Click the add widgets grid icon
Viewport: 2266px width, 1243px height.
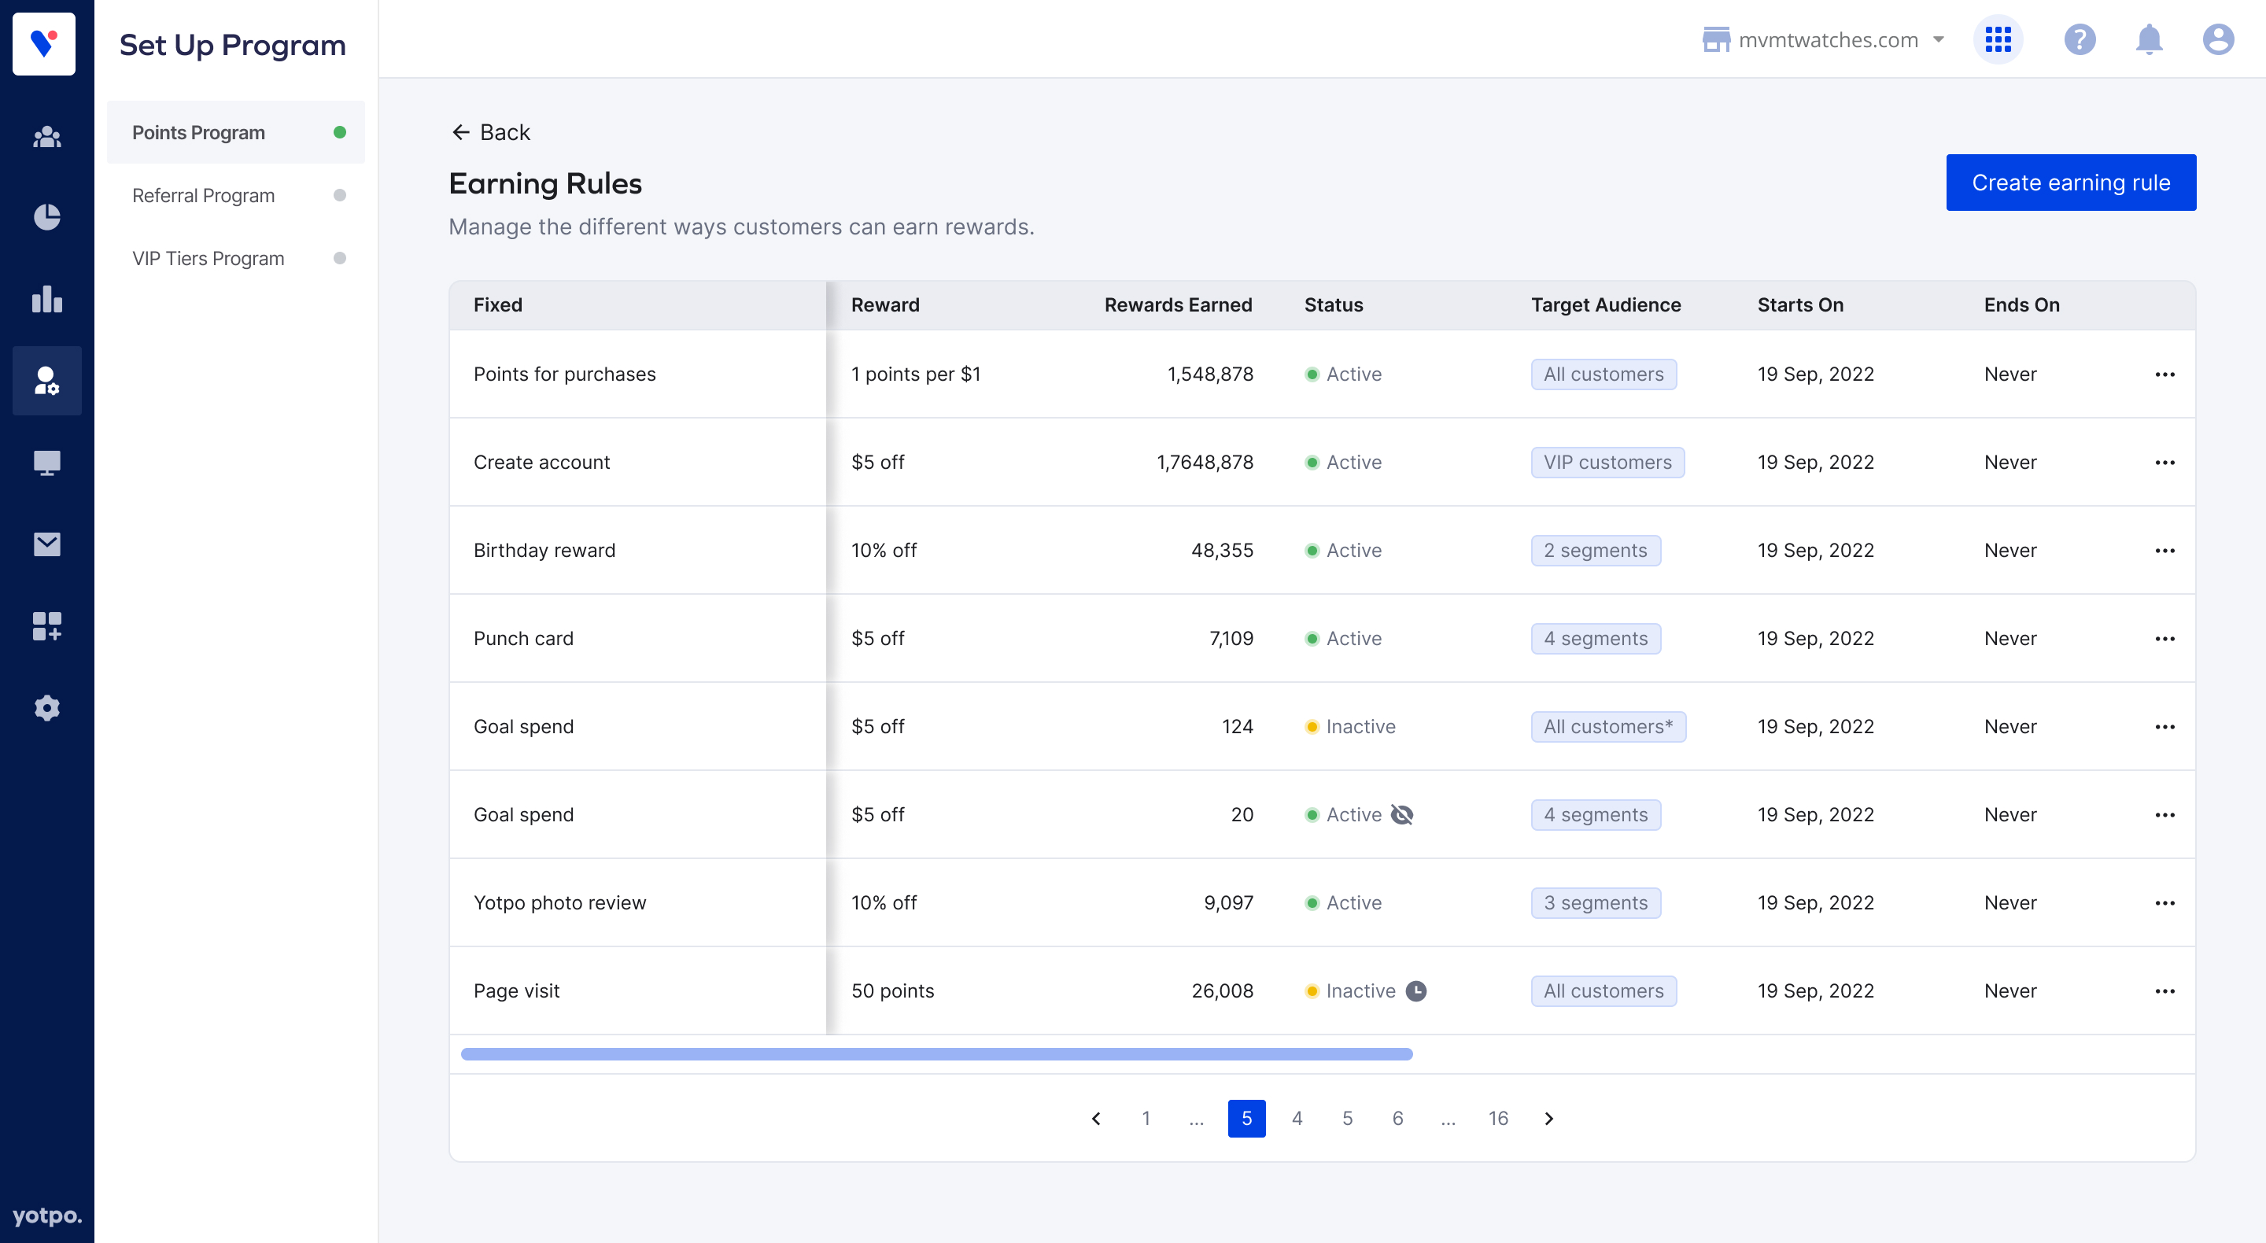pos(46,626)
